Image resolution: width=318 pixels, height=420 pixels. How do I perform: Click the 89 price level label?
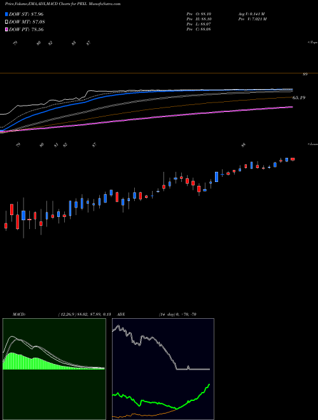[305, 74]
